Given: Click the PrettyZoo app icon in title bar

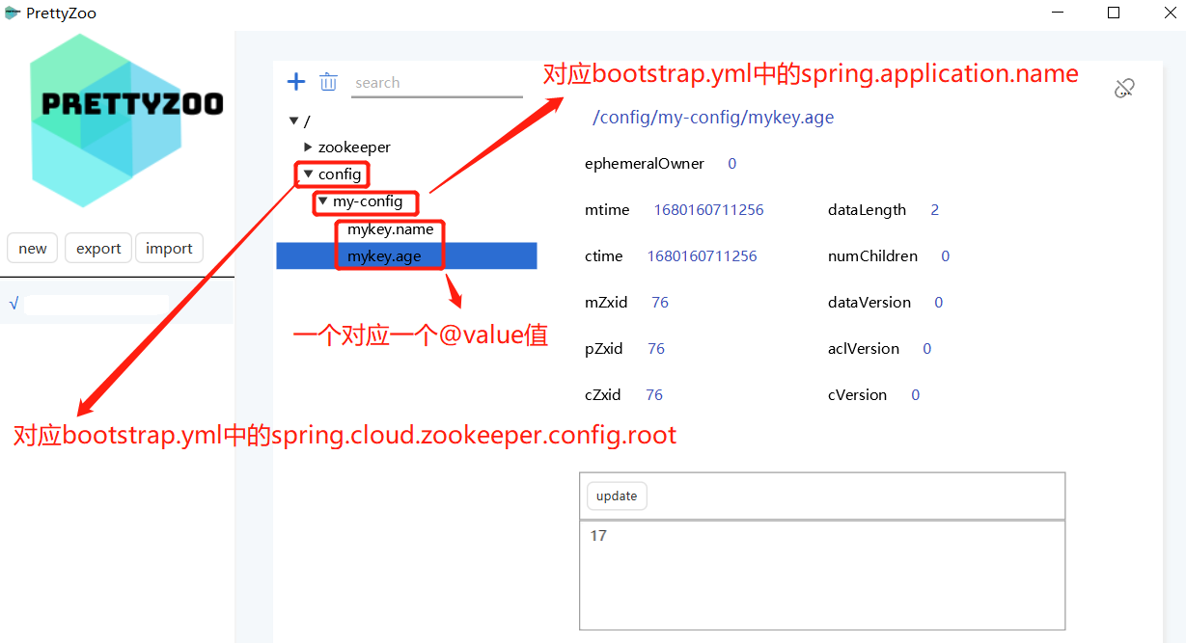Looking at the screenshot, I should pyautogui.click(x=13, y=13).
